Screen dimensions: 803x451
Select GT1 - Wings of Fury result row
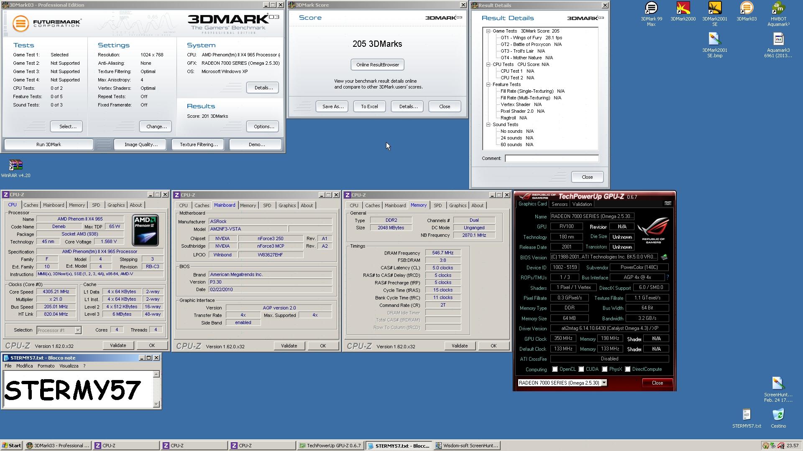click(x=531, y=38)
